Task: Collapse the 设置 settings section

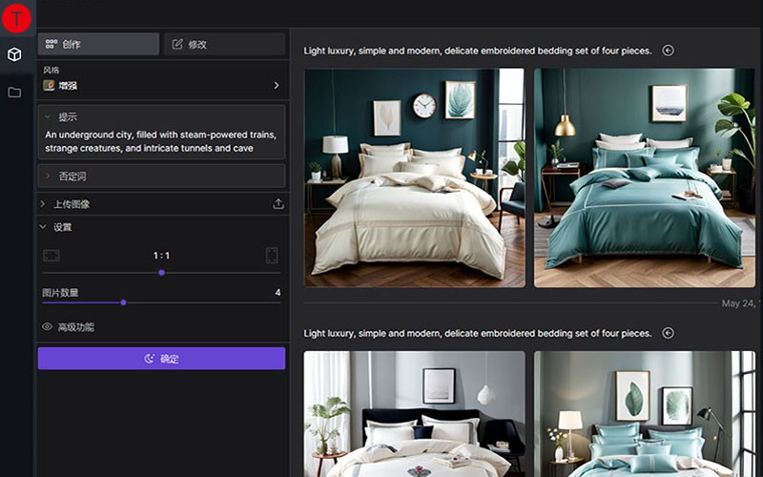Action: point(43,227)
